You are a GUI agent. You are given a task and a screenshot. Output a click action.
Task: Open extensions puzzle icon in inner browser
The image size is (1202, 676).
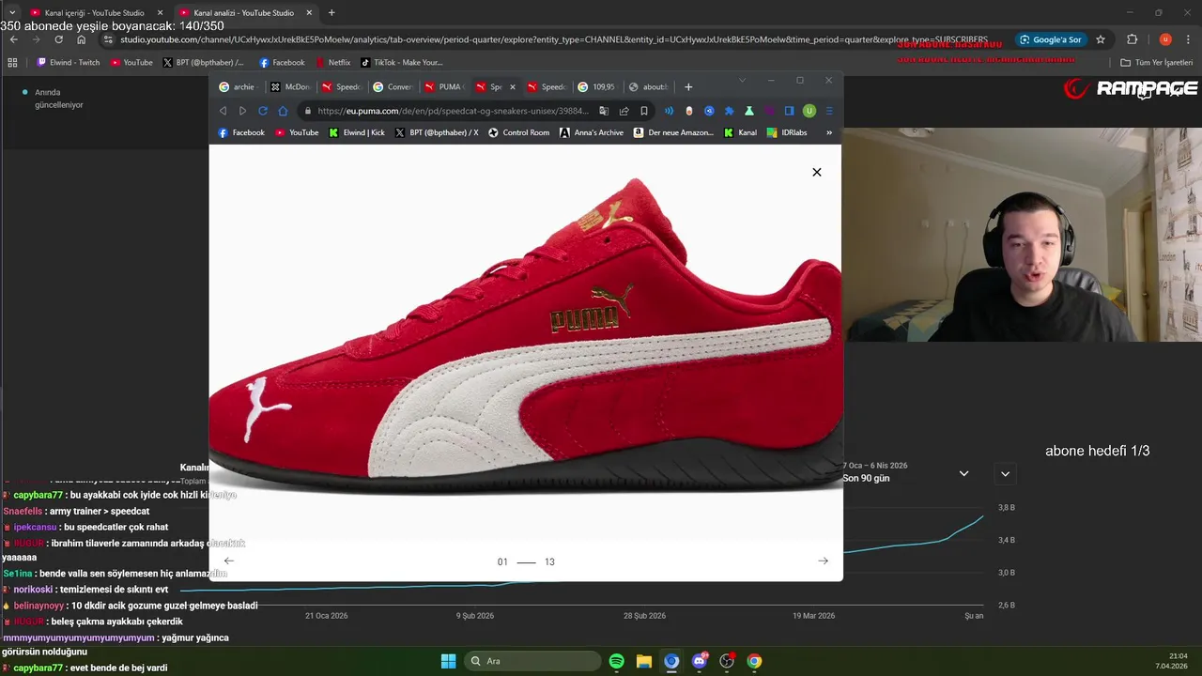pyautogui.click(x=729, y=111)
